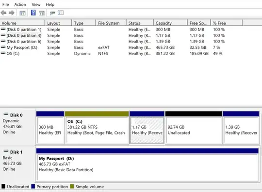
Task: Select the My Passport (D:) volume icon
Action: (x=3, y=47)
